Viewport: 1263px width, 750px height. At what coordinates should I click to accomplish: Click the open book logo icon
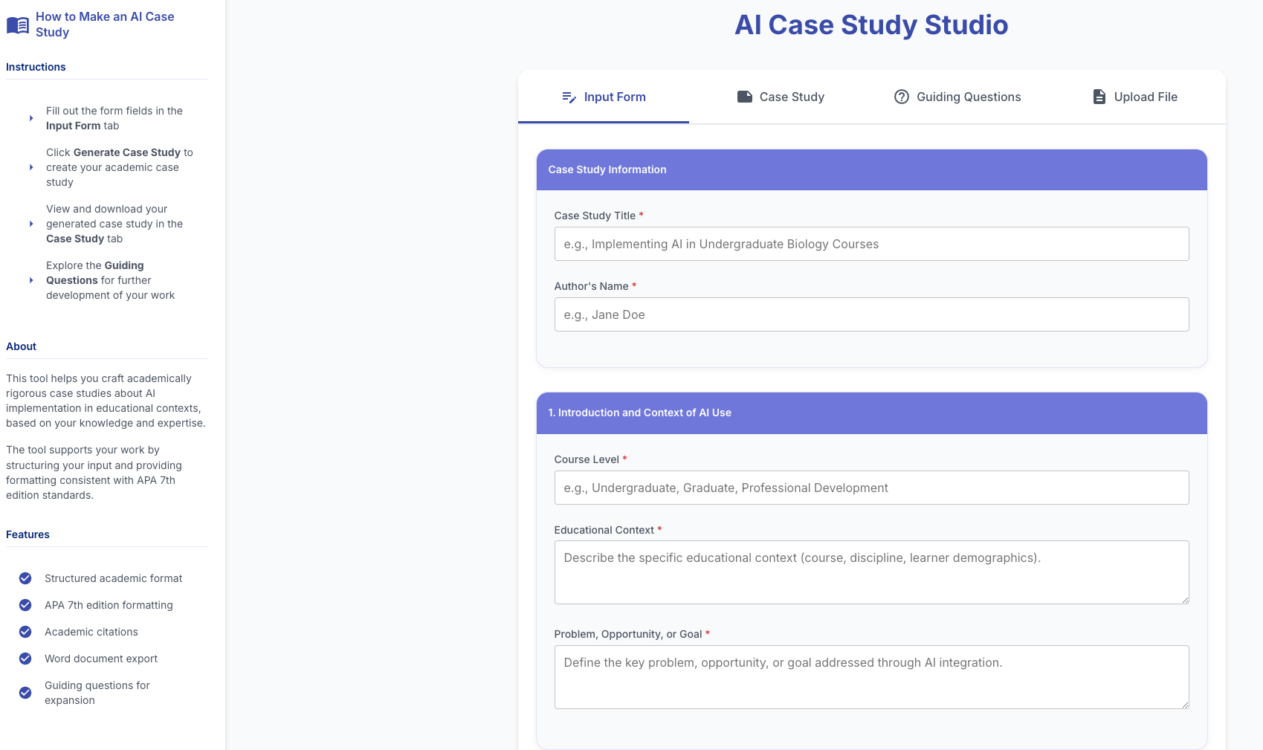[17, 25]
